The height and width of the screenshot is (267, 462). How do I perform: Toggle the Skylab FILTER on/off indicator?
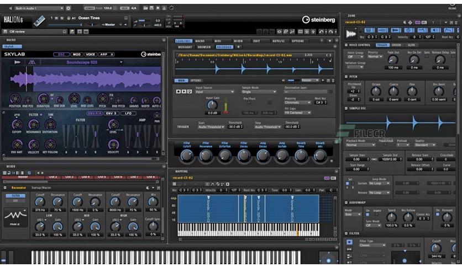41,115
